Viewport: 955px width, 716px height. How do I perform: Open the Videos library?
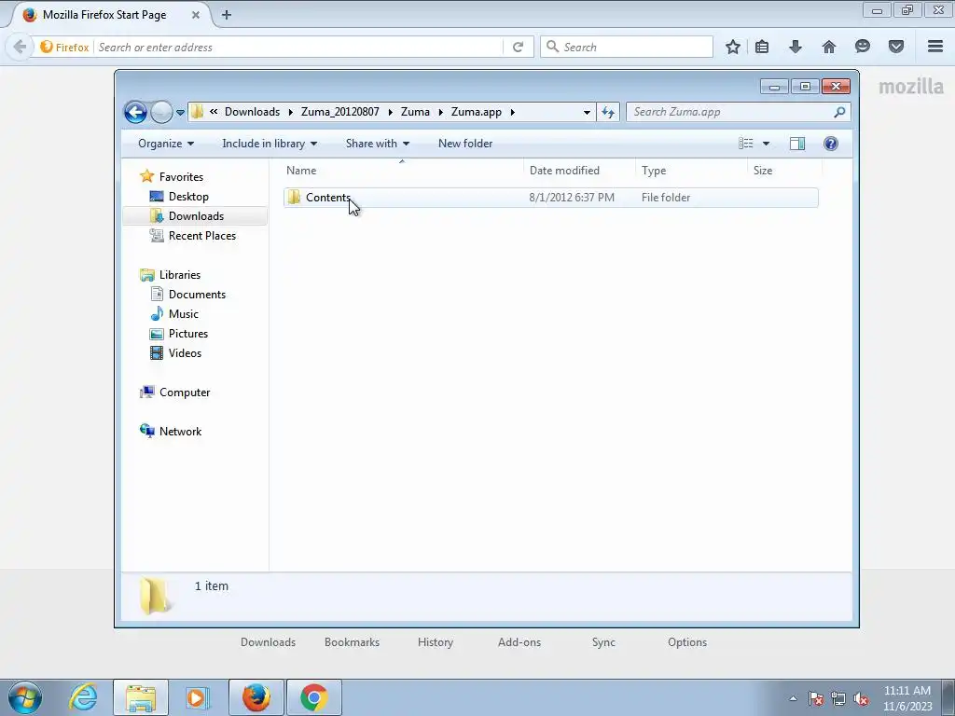185,353
